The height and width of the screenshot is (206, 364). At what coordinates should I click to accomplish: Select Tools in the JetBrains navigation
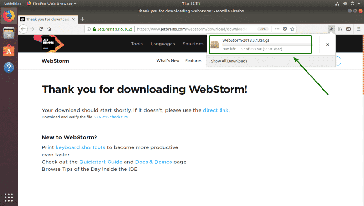click(137, 44)
